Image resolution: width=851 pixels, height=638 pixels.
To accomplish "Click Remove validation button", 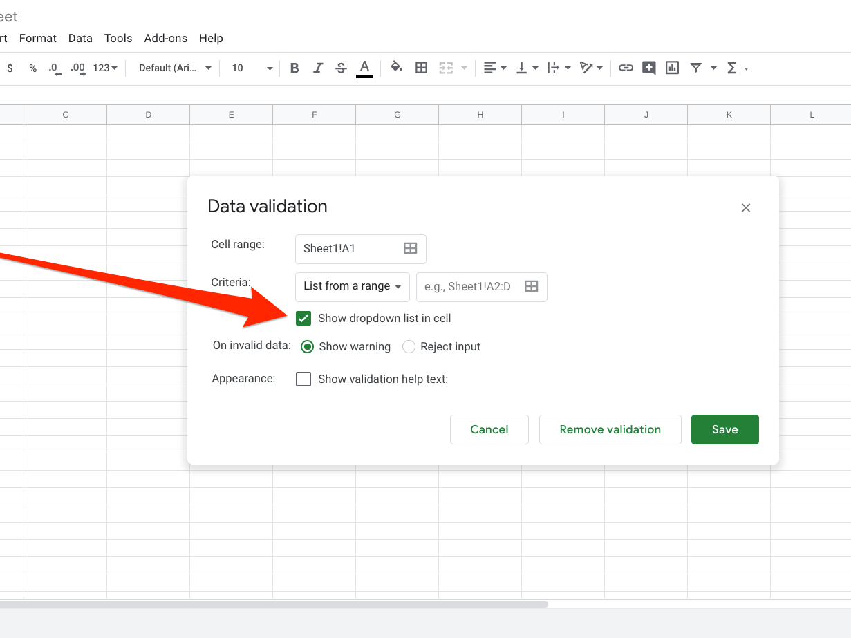I will point(610,429).
